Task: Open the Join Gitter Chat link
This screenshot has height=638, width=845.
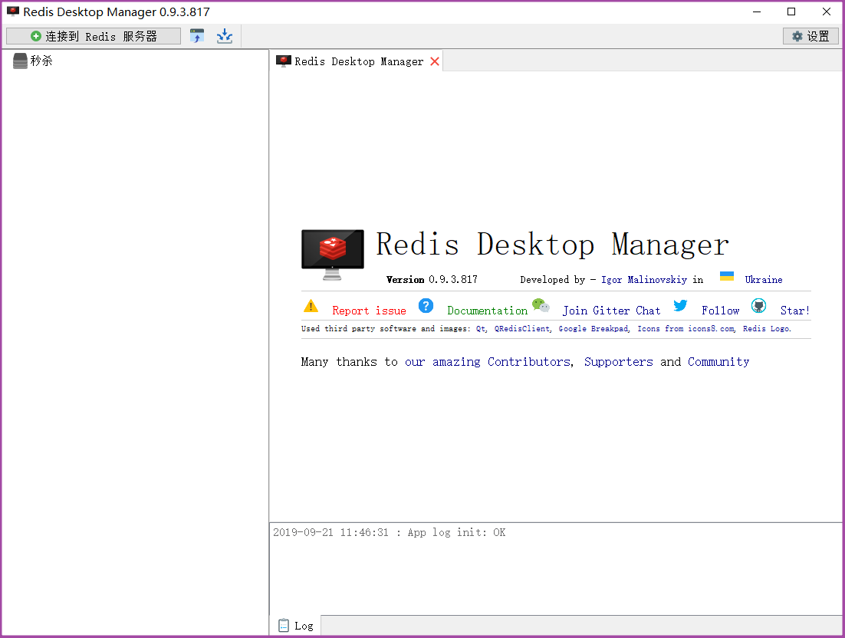Action: 611,311
